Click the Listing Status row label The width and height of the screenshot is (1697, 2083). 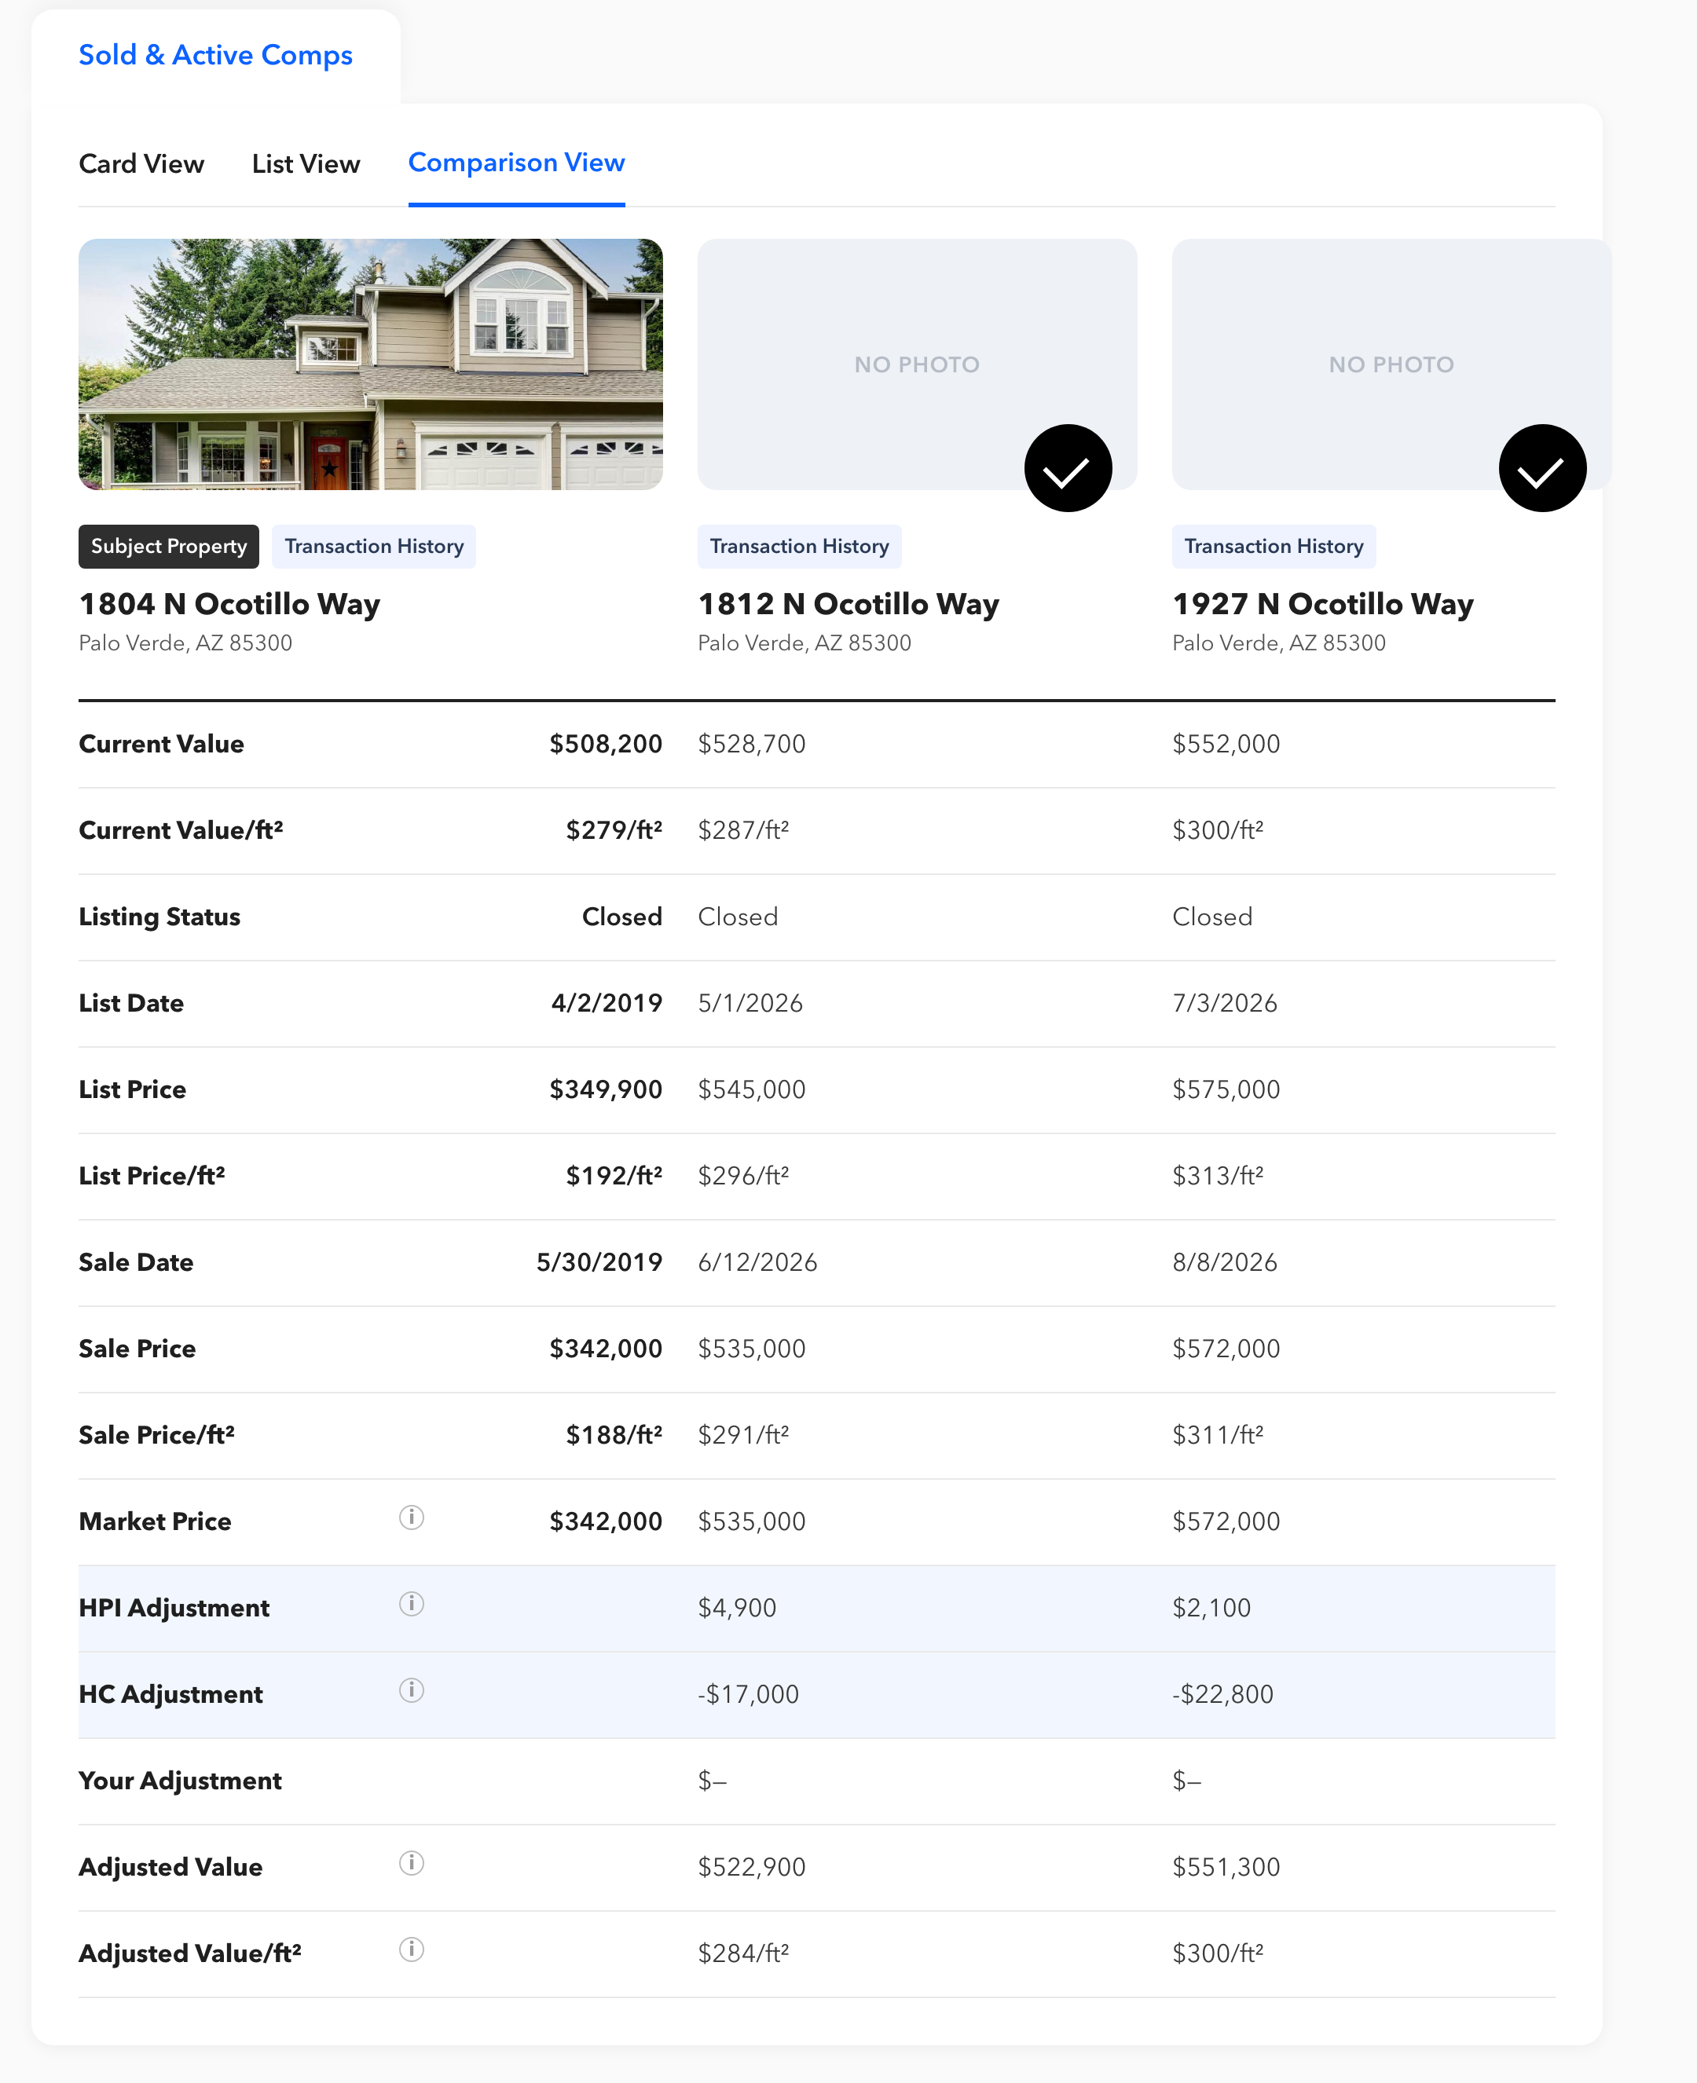coord(159,917)
